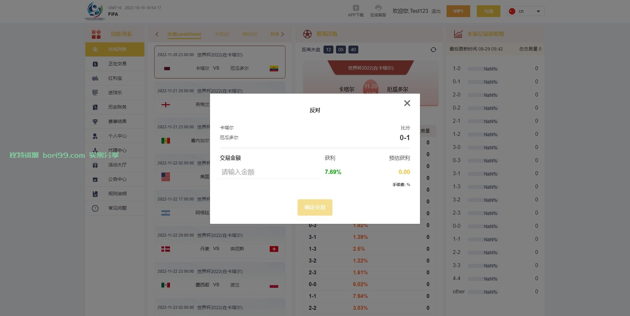Click the 常见问题 question mark icon
The height and width of the screenshot is (316, 630).
pos(95,208)
